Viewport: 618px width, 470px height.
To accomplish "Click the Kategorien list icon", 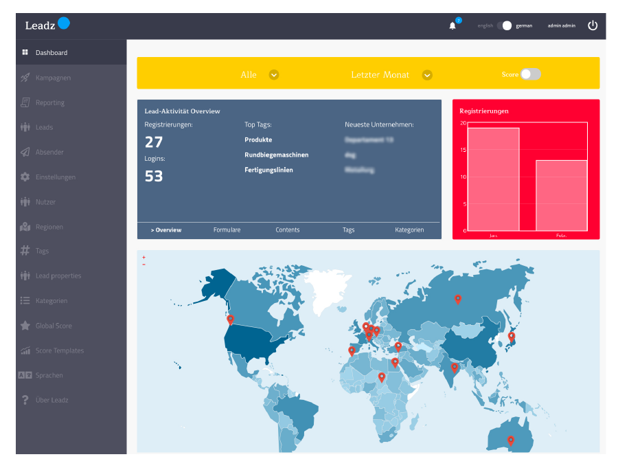I will (25, 300).
